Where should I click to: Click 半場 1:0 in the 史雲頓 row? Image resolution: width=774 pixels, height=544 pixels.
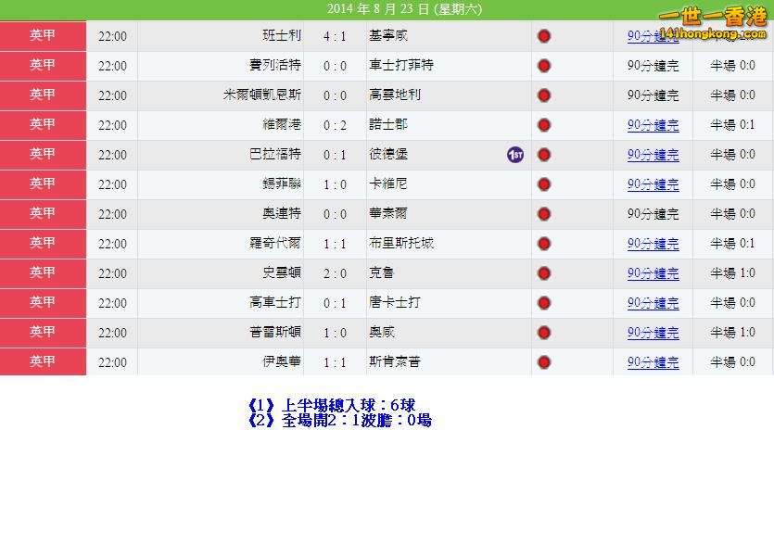coord(732,273)
